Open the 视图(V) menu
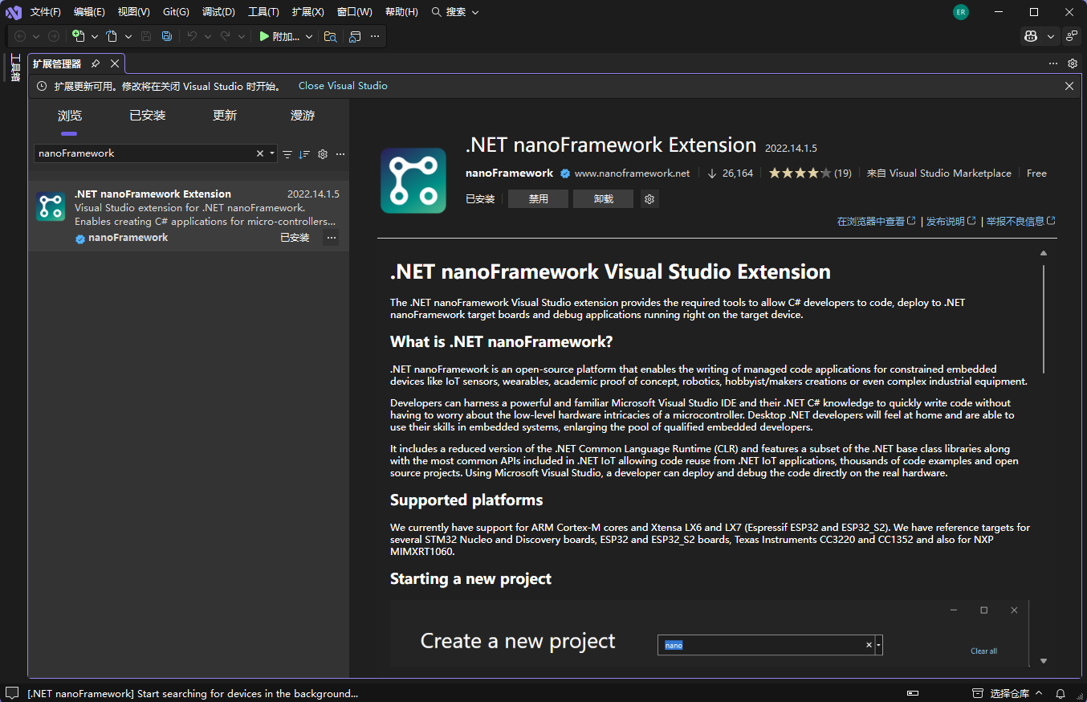Viewport: 1087px width, 702px height. point(133,12)
